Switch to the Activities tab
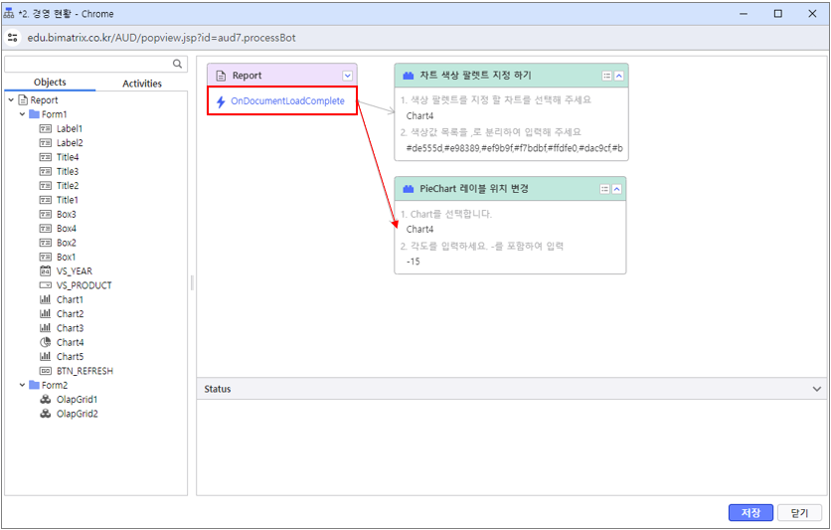The height and width of the screenshot is (530, 831). pos(142,84)
